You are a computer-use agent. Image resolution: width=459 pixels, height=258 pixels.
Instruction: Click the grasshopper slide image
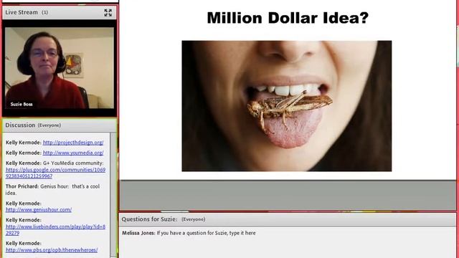click(x=287, y=106)
